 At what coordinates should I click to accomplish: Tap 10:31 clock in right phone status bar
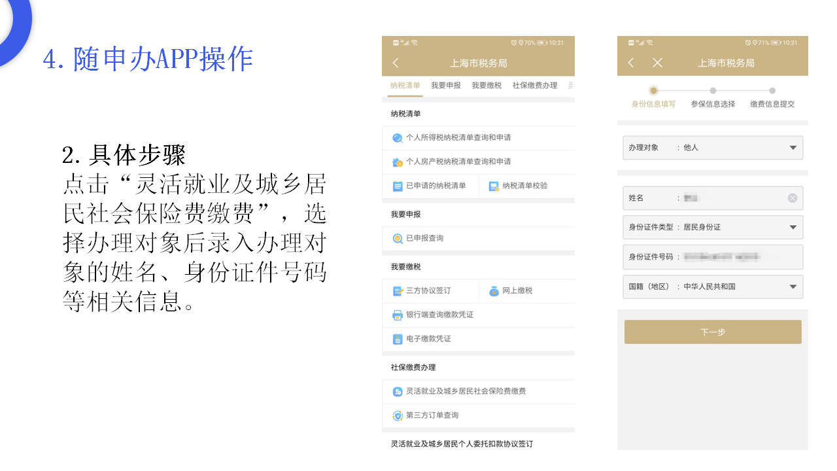(791, 43)
